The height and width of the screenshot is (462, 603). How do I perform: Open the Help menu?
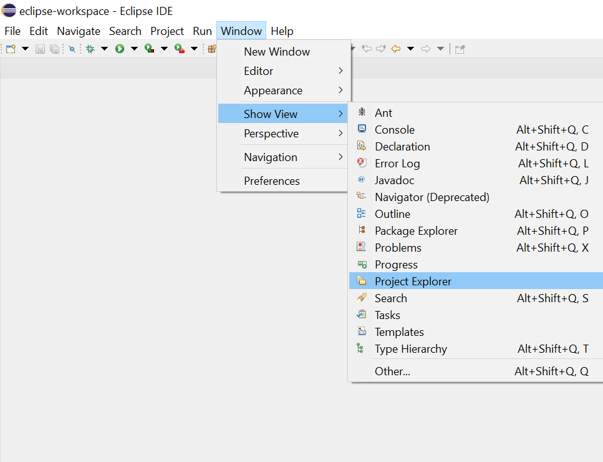pyautogui.click(x=282, y=31)
